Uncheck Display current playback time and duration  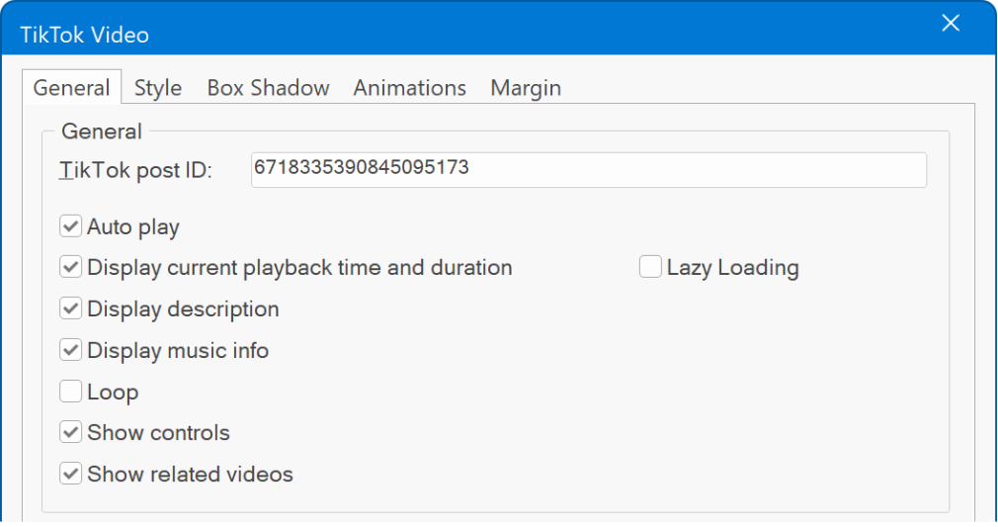coord(70,267)
